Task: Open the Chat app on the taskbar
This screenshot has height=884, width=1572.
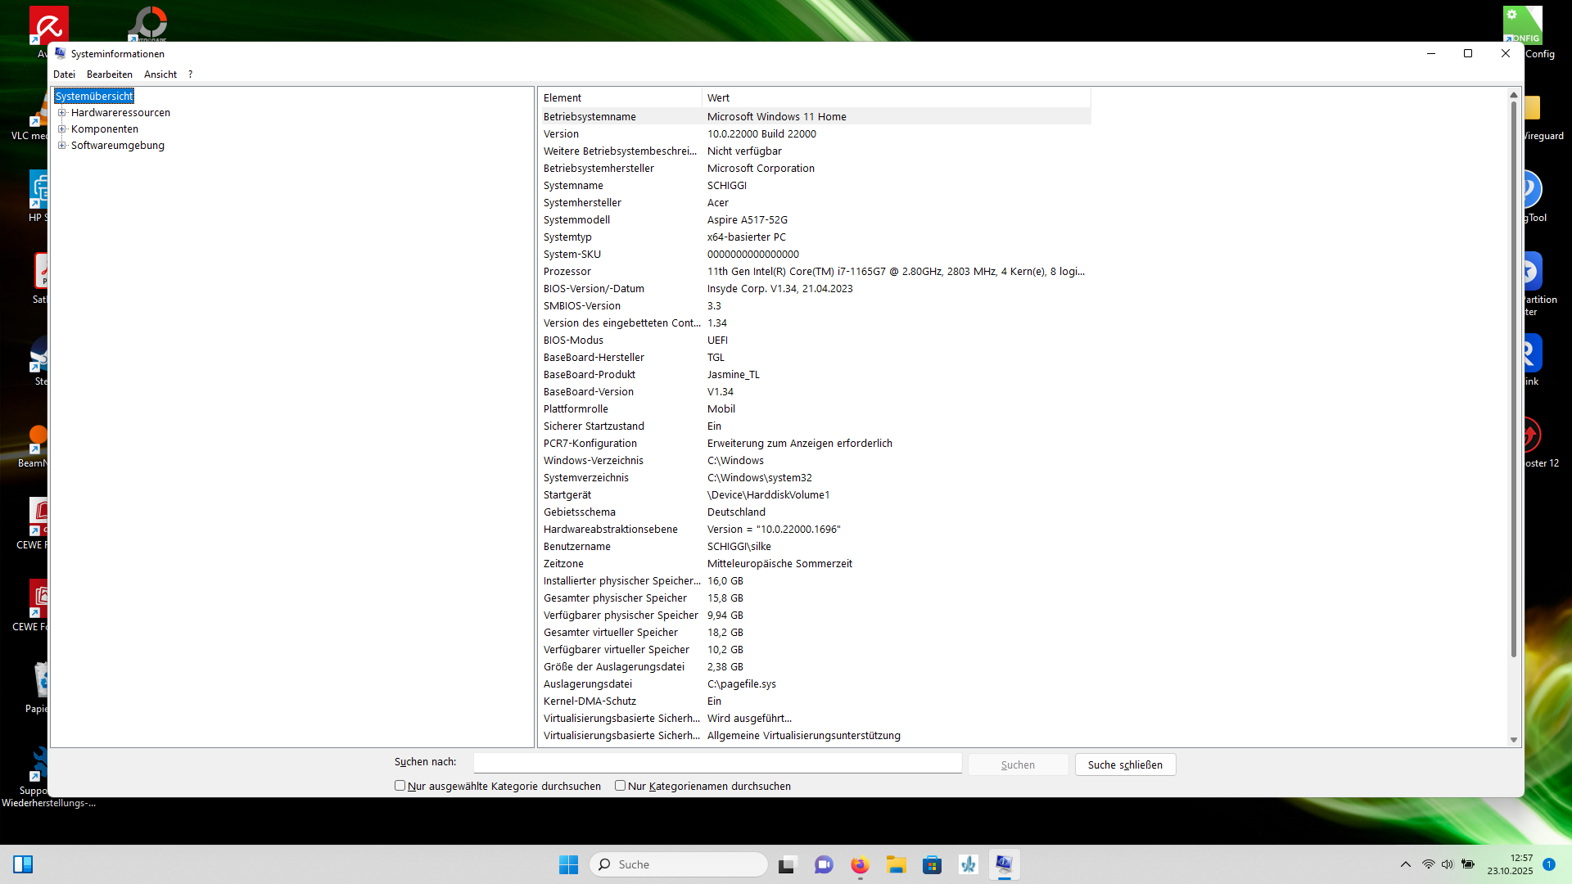Action: tap(824, 864)
